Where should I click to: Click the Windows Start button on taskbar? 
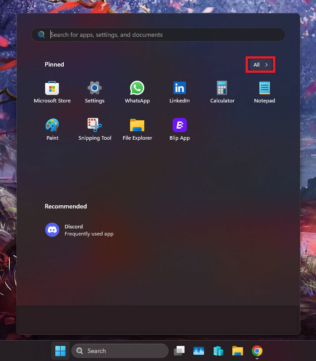(x=60, y=351)
